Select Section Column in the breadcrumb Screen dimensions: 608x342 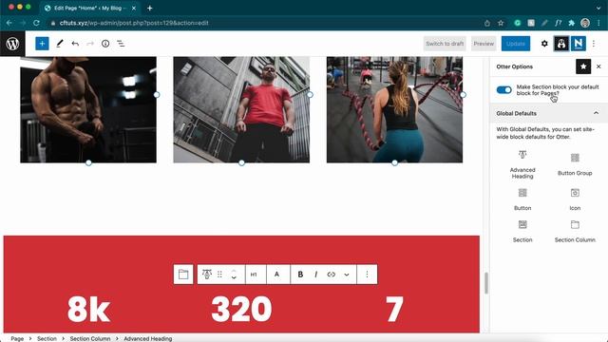[90, 338]
